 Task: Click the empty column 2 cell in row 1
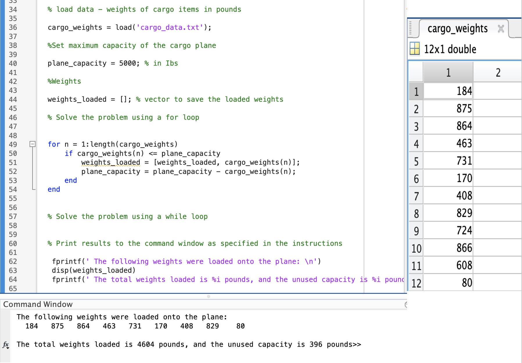[498, 91]
